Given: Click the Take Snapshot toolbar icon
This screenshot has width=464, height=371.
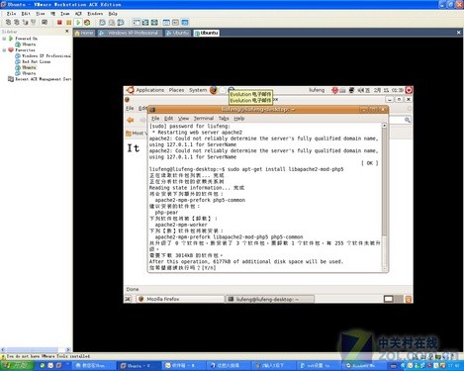Looking at the screenshot, I should (x=103, y=23).
